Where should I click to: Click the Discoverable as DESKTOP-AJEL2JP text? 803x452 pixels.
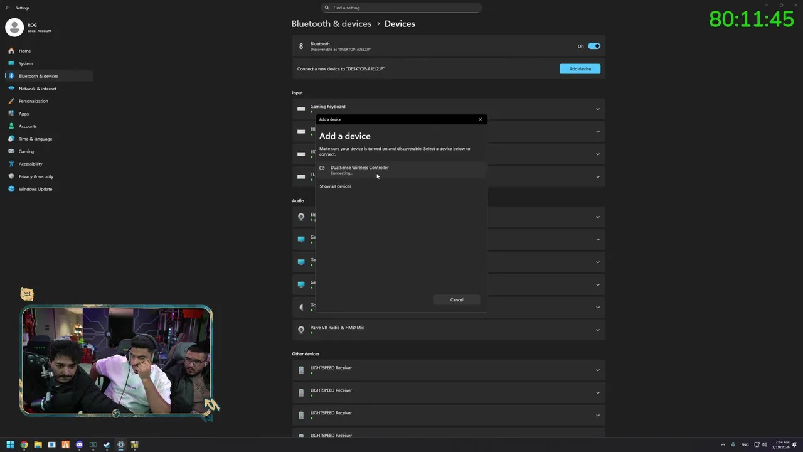coord(341,50)
